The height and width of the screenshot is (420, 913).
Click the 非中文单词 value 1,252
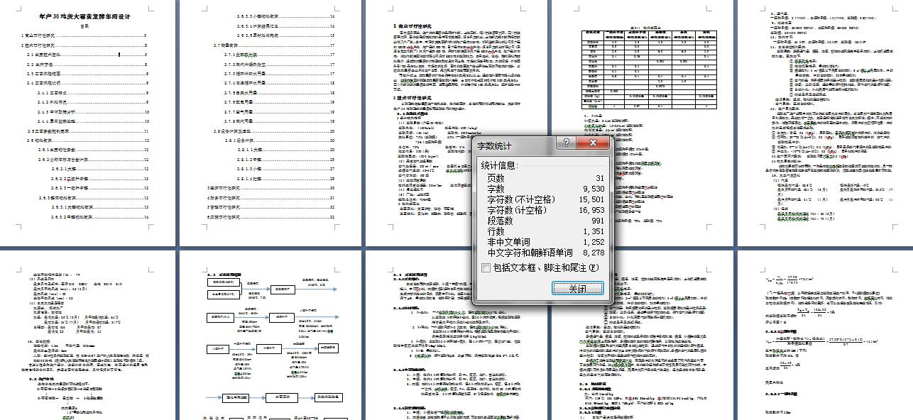pyautogui.click(x=593, y=242)
